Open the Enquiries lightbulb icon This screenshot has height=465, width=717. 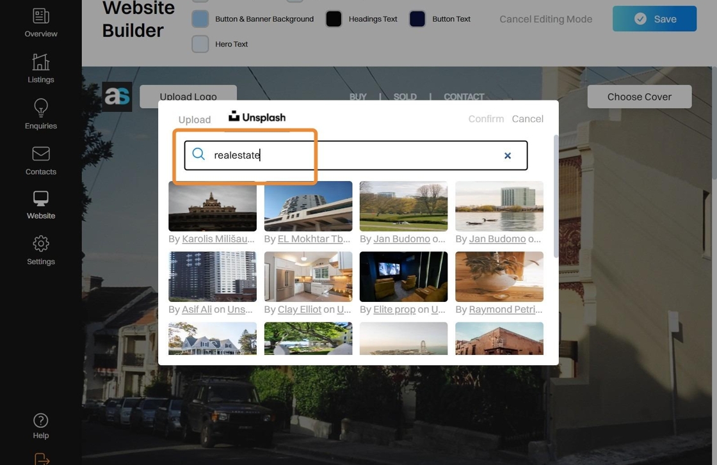(x=41, y=108)
